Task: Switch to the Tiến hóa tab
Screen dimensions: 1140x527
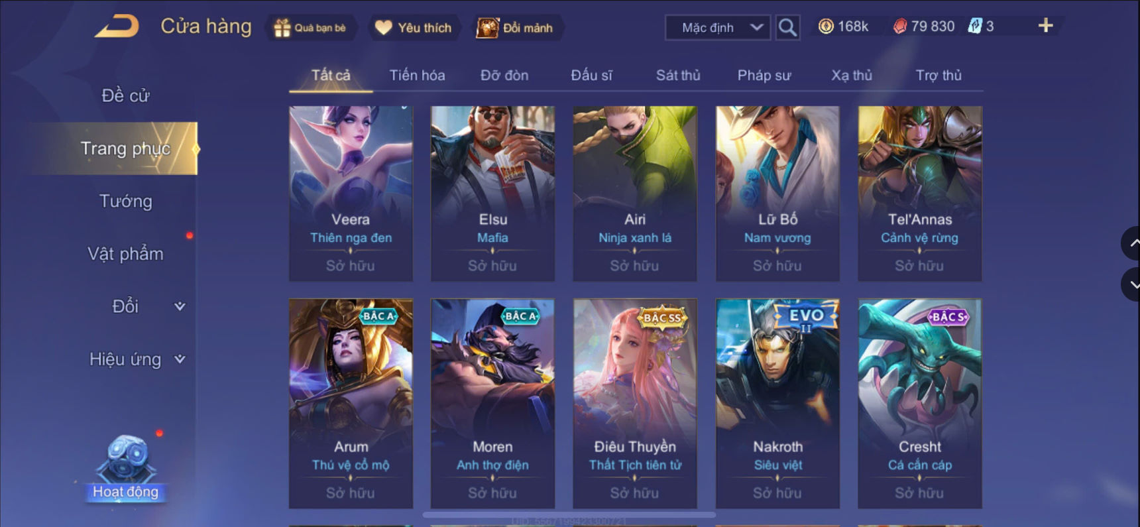Action: 417,76
